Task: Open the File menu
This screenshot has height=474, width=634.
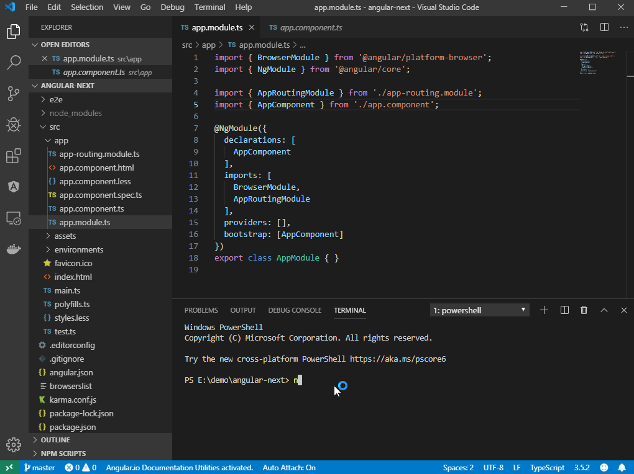Action: coord(31,7)
